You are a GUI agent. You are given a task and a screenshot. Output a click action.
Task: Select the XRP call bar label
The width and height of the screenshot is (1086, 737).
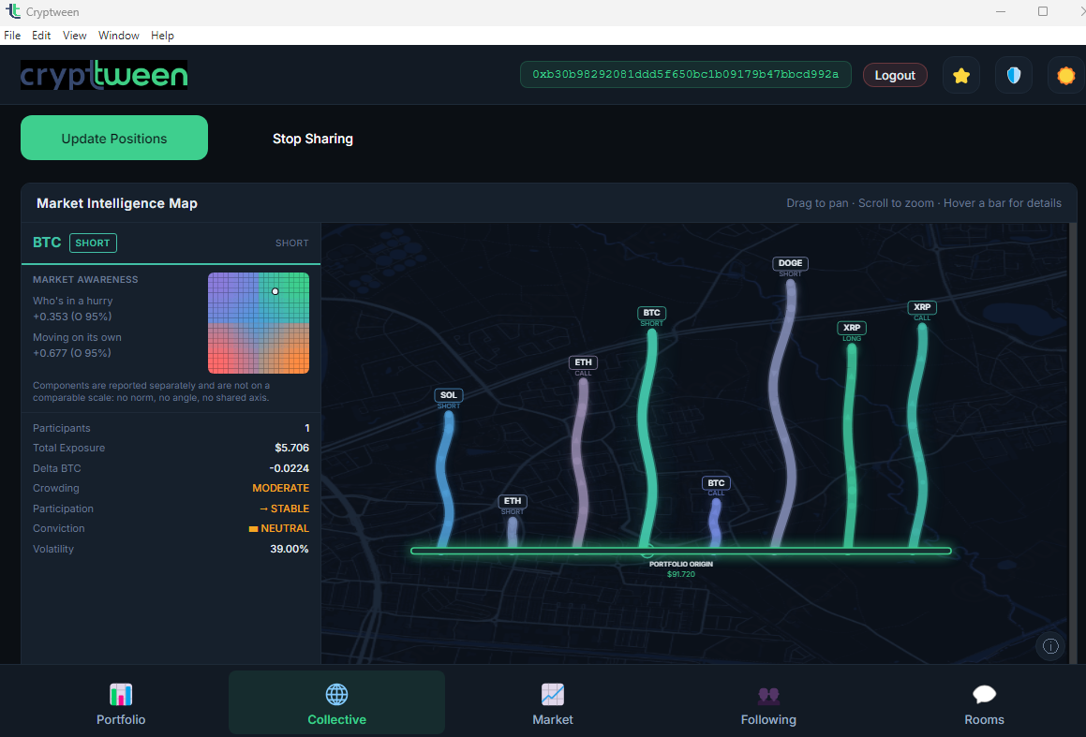click(922, 307)
